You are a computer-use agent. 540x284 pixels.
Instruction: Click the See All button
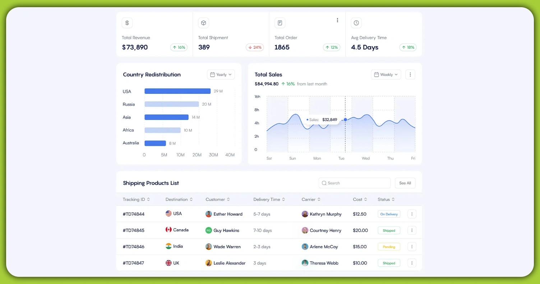[x=405, y=183]
